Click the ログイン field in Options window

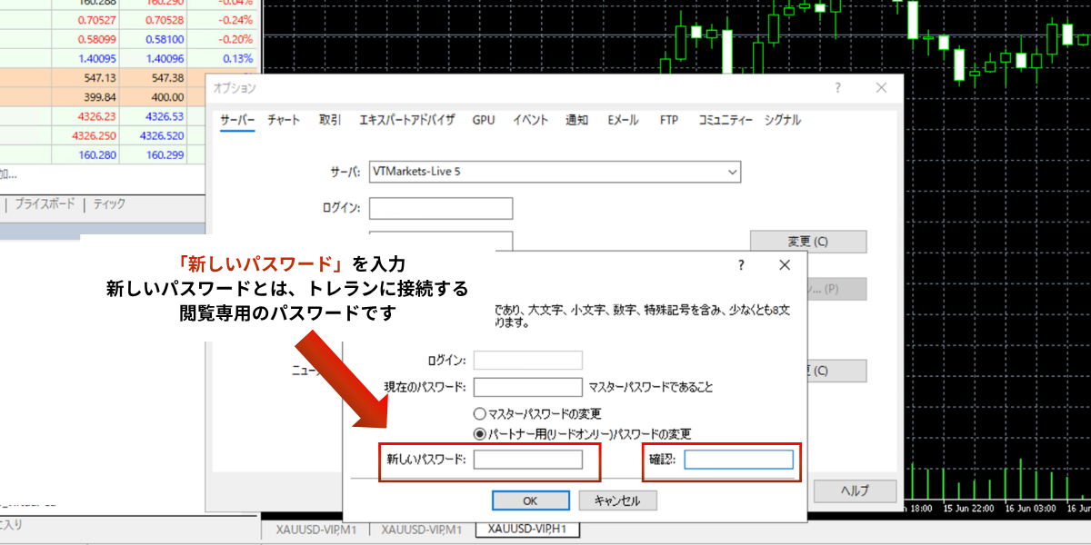pyautogui.click(x=441, y=208)
